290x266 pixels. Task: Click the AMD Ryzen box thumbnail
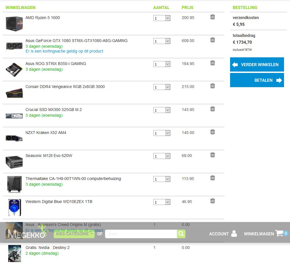pyautogui.click(x=14, y=24)
